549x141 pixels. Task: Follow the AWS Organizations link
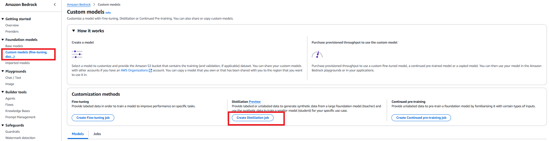point(134,70)
